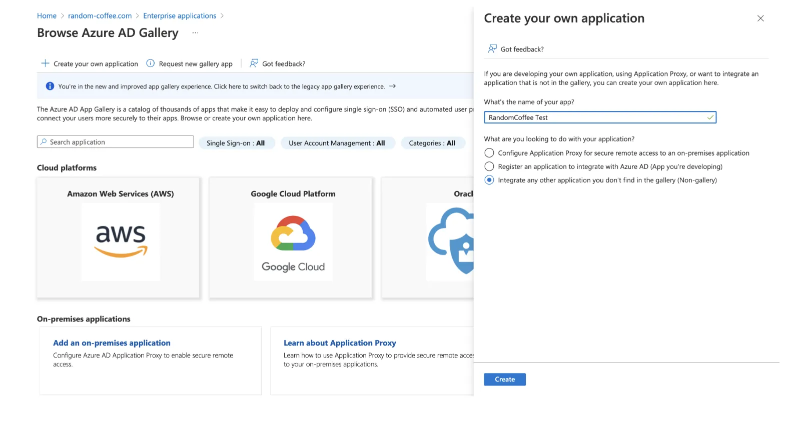Open the User Account Management filter
Screen dimensions: 792x434
[338, 143]
